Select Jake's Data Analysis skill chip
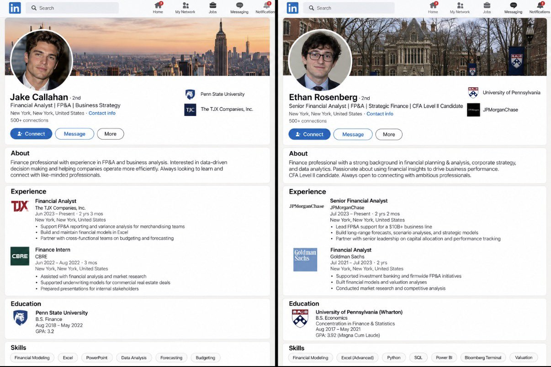The width and height of the screenshot is (551, 367). coord(134,358)
